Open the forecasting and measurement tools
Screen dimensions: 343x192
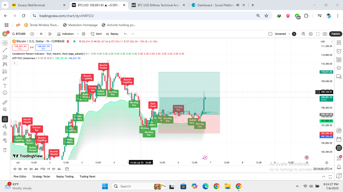(5, 71)
